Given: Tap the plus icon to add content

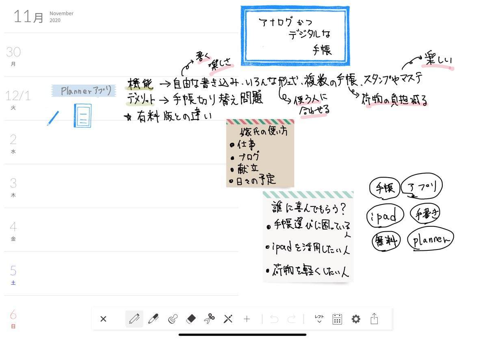Looking at the screenshot, I should [x=247, y=319].
